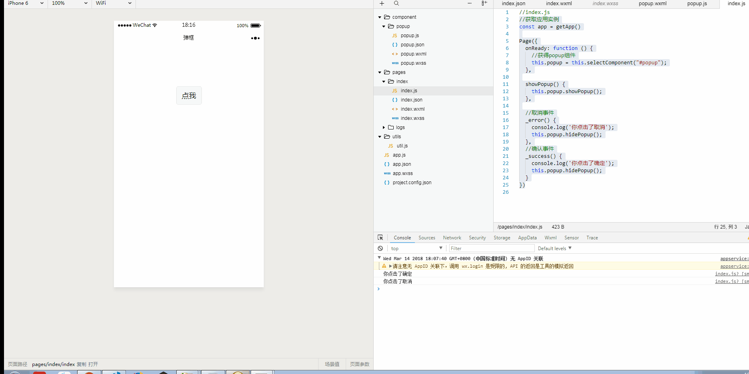
Task: Switch to the popup.wxml editor tab
Action: point(652,4)
